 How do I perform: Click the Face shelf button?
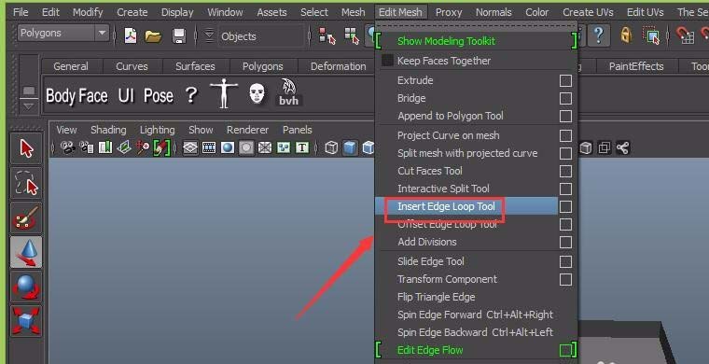click(x=93, y=96)
